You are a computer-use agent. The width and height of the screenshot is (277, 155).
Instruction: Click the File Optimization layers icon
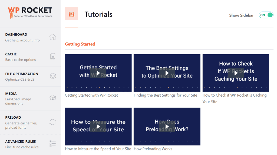[53, 76]
